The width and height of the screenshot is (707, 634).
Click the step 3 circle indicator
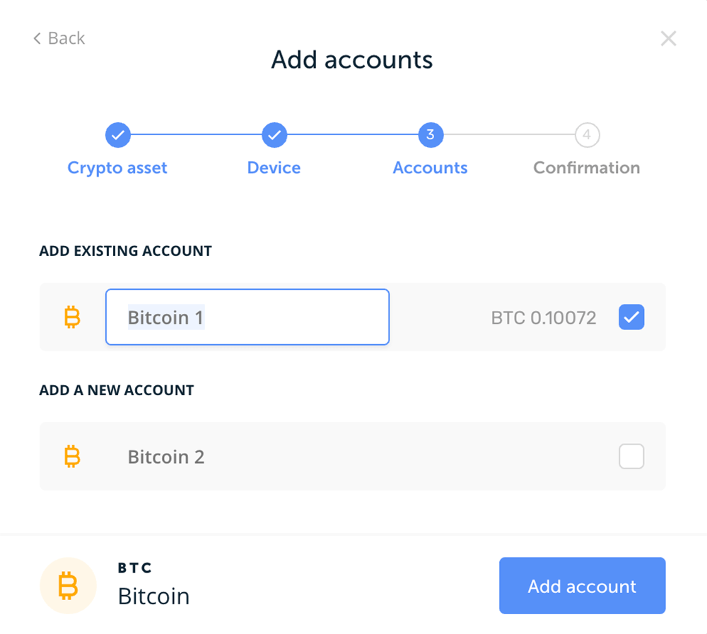[431, 135]
